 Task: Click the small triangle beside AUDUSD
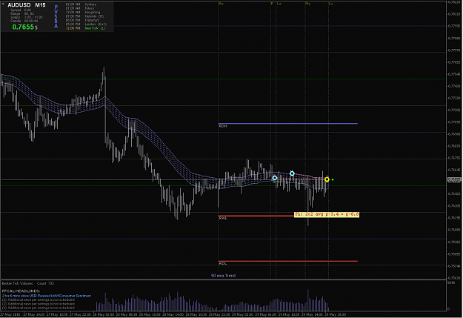pyautogui.click(x=3, y=4)
